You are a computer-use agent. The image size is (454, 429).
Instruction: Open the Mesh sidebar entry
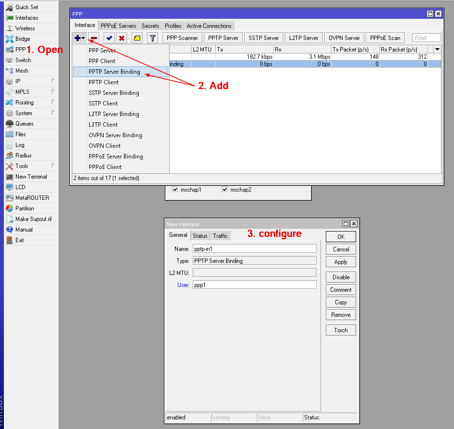coord(31,71)
